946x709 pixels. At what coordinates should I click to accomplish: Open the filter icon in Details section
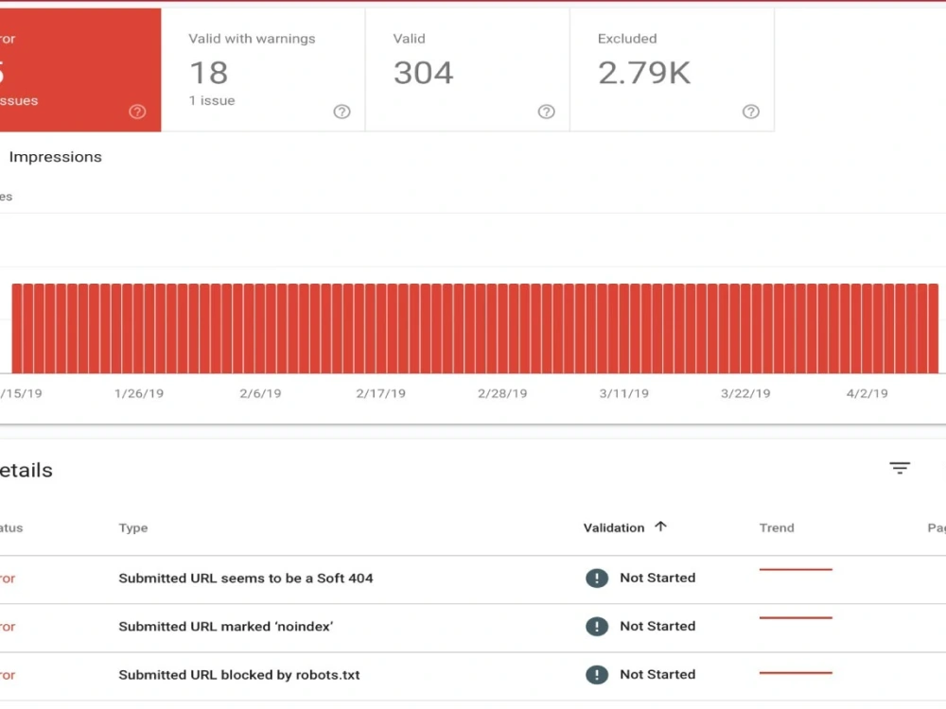(x=900, y=468)
